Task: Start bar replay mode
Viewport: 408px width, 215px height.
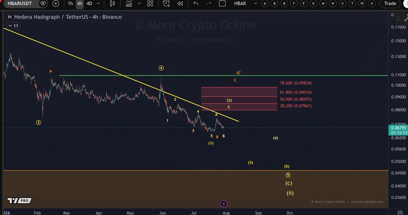Action: pos(180,3)
